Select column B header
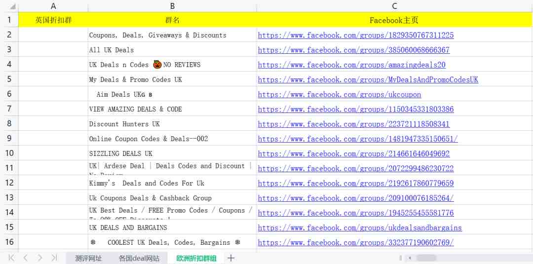The width and height of the screenshot is (533, 264). pos(172,6)
